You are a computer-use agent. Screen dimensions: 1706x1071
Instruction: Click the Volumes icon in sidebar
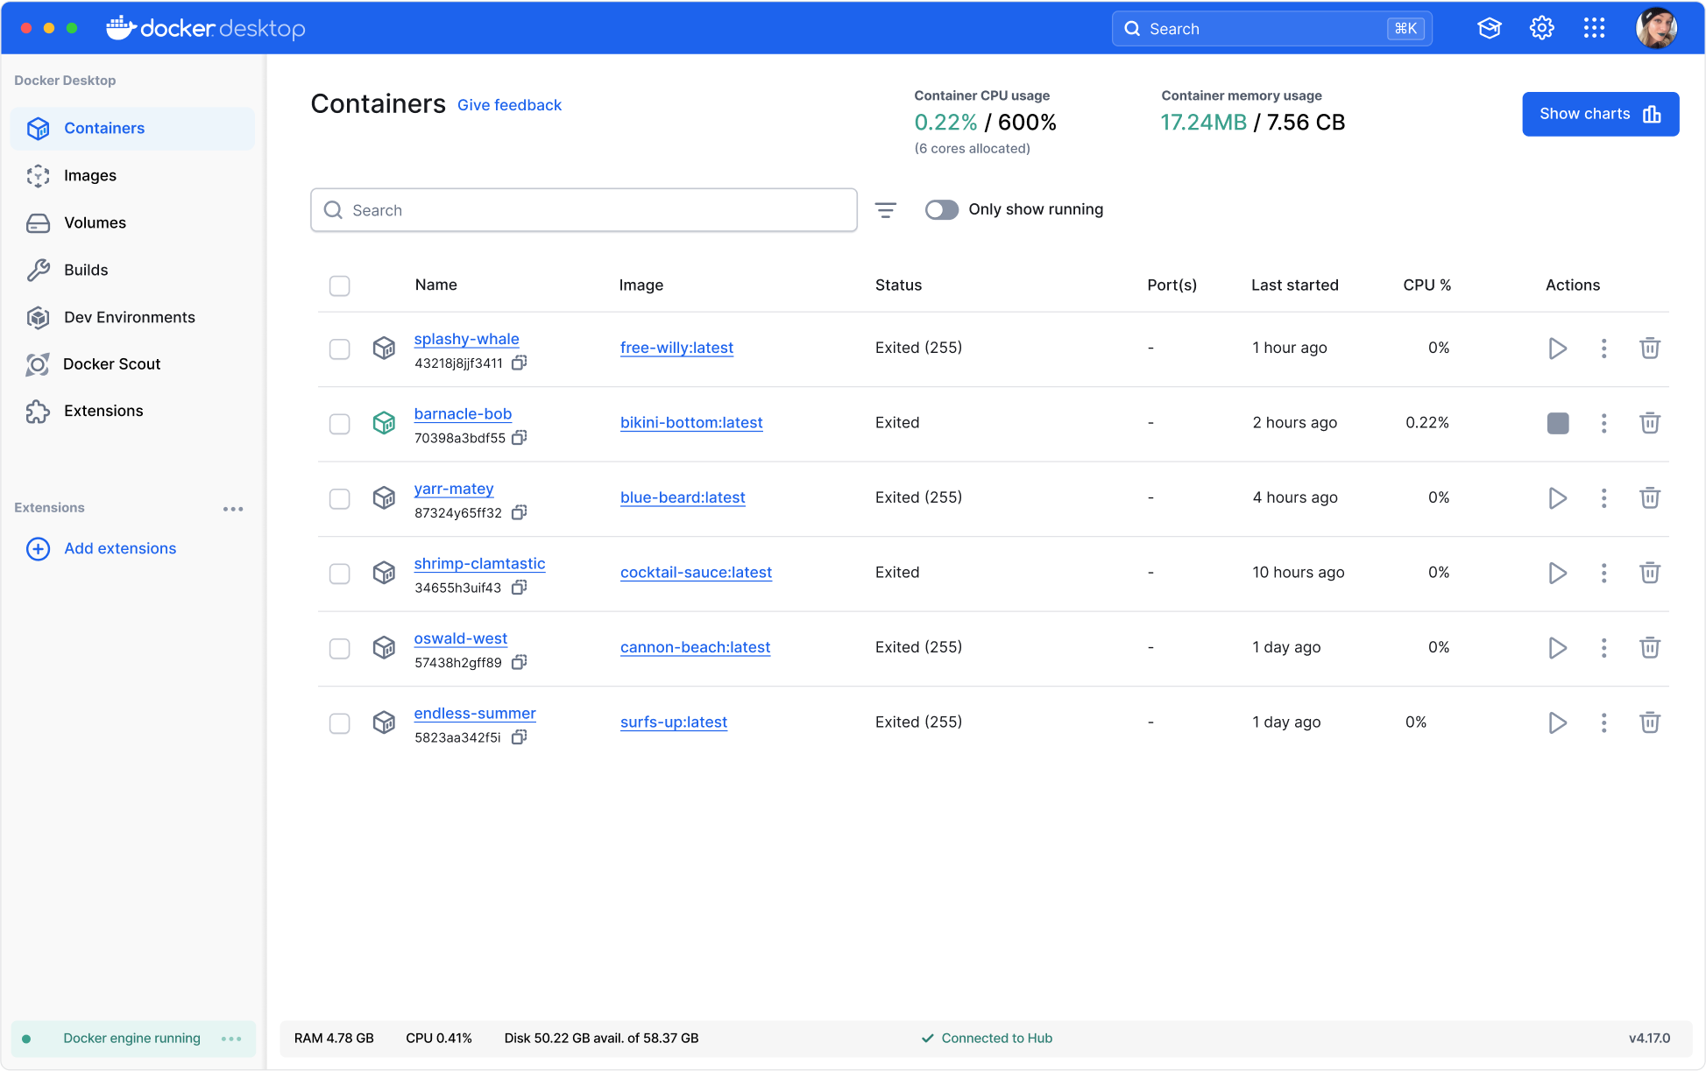37,222
